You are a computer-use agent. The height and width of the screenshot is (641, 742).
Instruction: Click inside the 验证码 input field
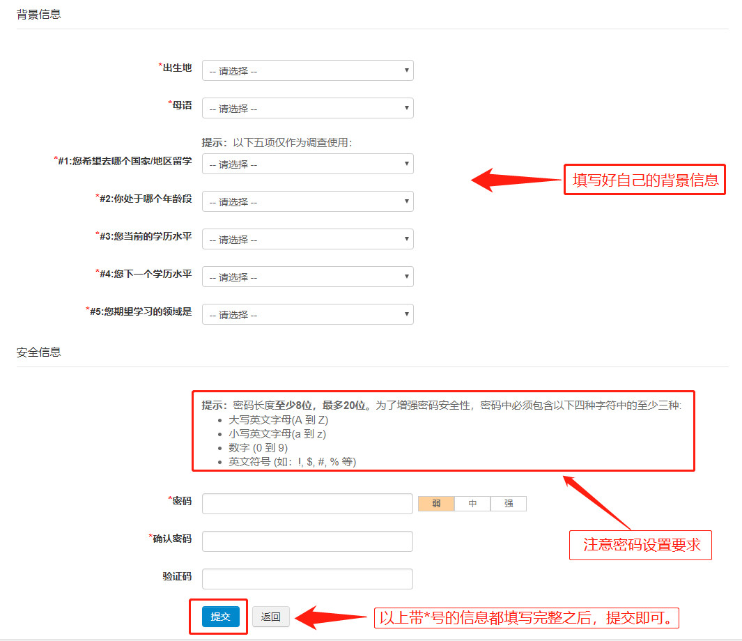pos(307,578)
